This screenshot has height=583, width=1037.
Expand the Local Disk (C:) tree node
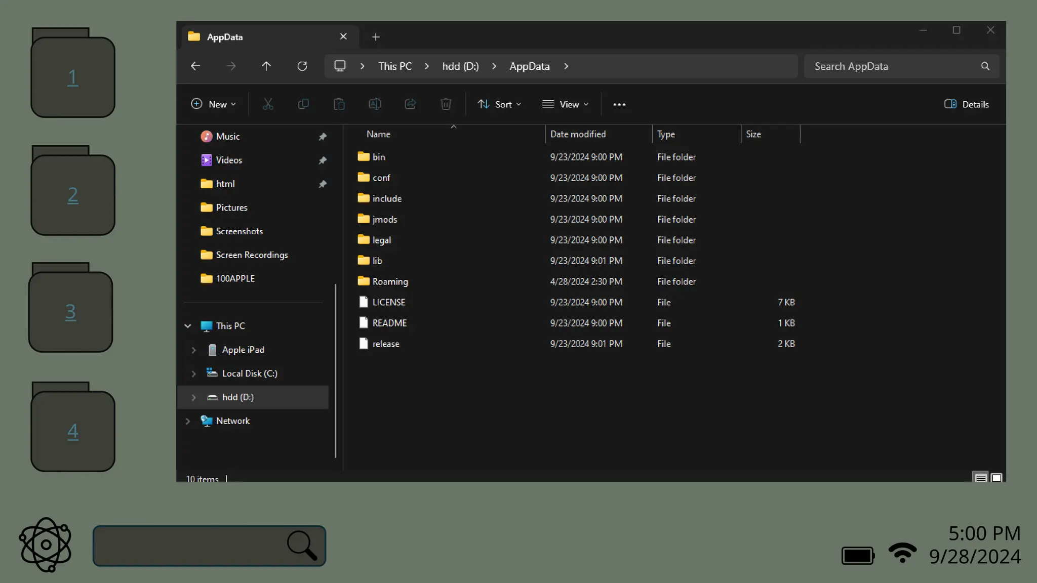point(194,373)
